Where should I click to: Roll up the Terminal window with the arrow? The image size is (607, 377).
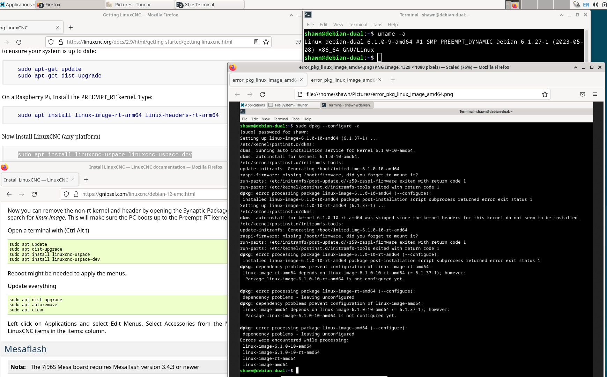pos(561,15)
